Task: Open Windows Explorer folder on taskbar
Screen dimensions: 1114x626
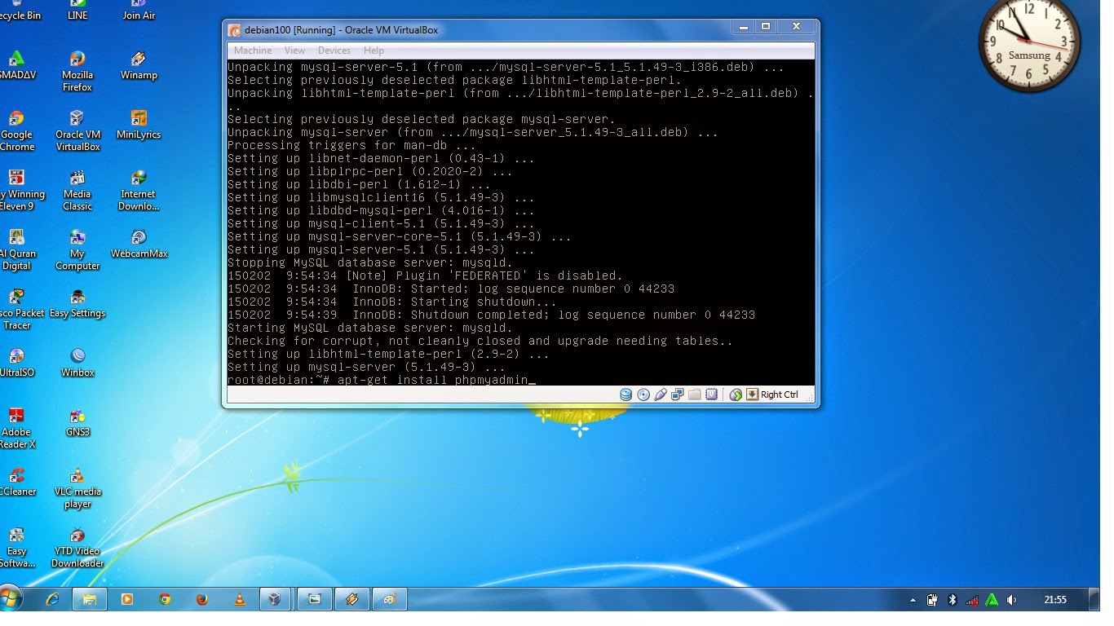Action: [x=90, y=599]
